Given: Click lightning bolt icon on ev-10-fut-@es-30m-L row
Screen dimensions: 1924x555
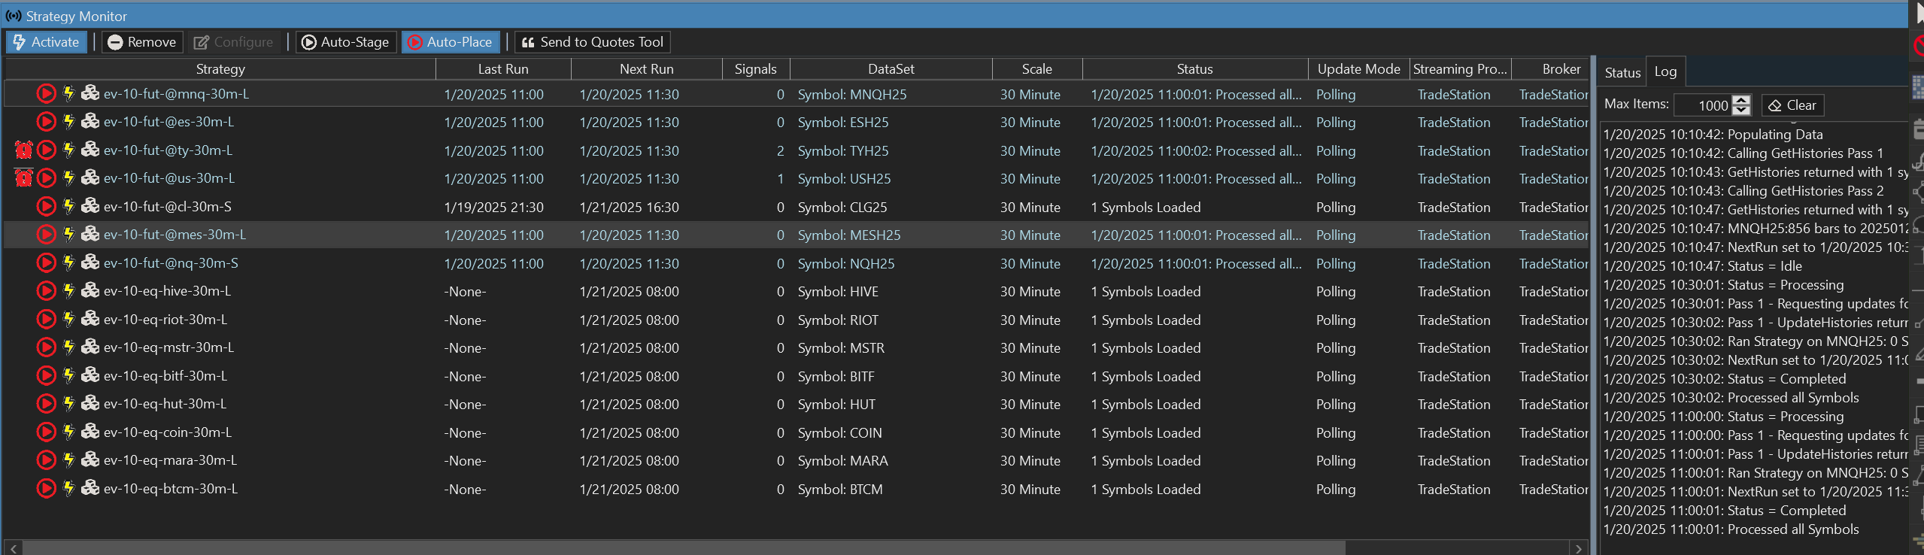Looking at the screenshot, I should coord(68,122).
